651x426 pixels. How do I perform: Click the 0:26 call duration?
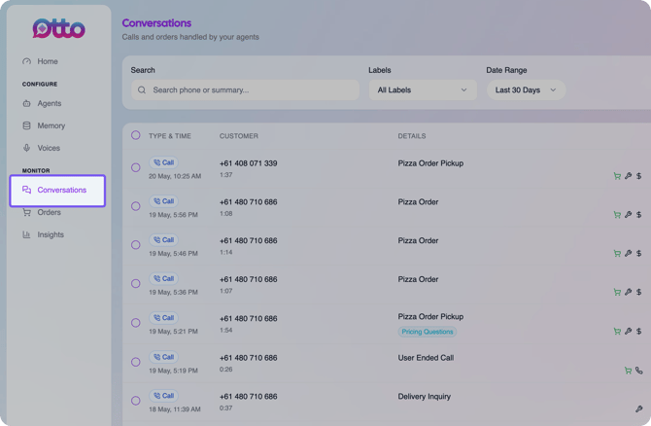coord(225,370)
